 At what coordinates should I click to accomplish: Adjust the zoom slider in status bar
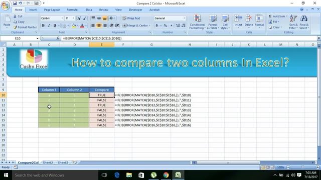click(303, 167)
